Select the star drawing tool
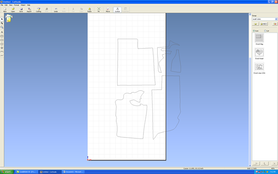Screen dimensions: 278x174 coord(2,48)
